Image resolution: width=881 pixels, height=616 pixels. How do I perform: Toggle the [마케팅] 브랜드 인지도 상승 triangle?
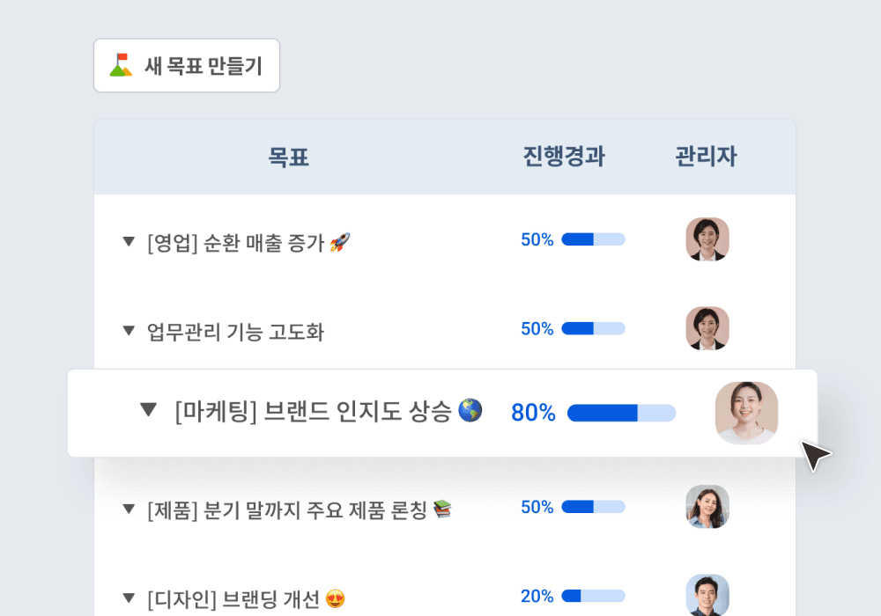[148, 410]
